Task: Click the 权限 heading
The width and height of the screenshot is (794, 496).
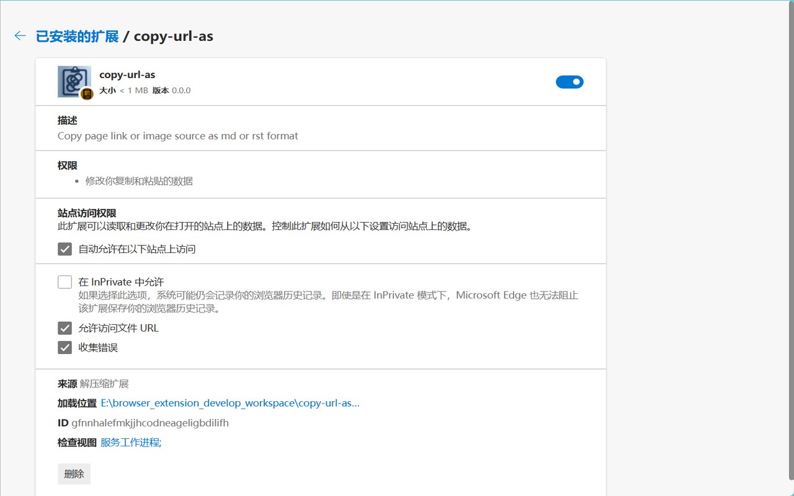Action: [x=68, y=166]
